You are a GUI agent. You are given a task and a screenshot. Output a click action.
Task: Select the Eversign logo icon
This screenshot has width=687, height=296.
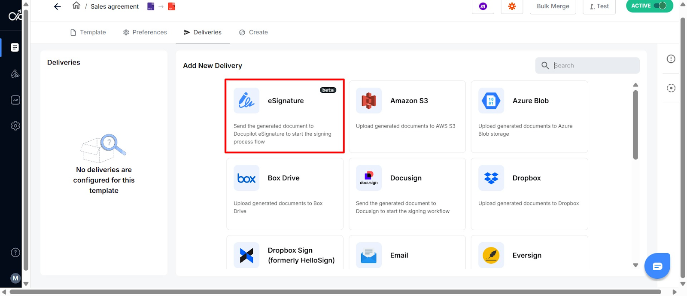491,255
